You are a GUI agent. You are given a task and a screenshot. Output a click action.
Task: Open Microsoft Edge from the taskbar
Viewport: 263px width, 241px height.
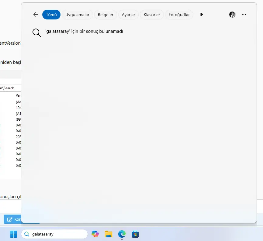[122, 234]
